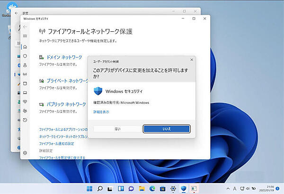Show hidden system tray icons
Viewport: 284px width, 194px height.
pyautogui.click(x=228, y=188)
